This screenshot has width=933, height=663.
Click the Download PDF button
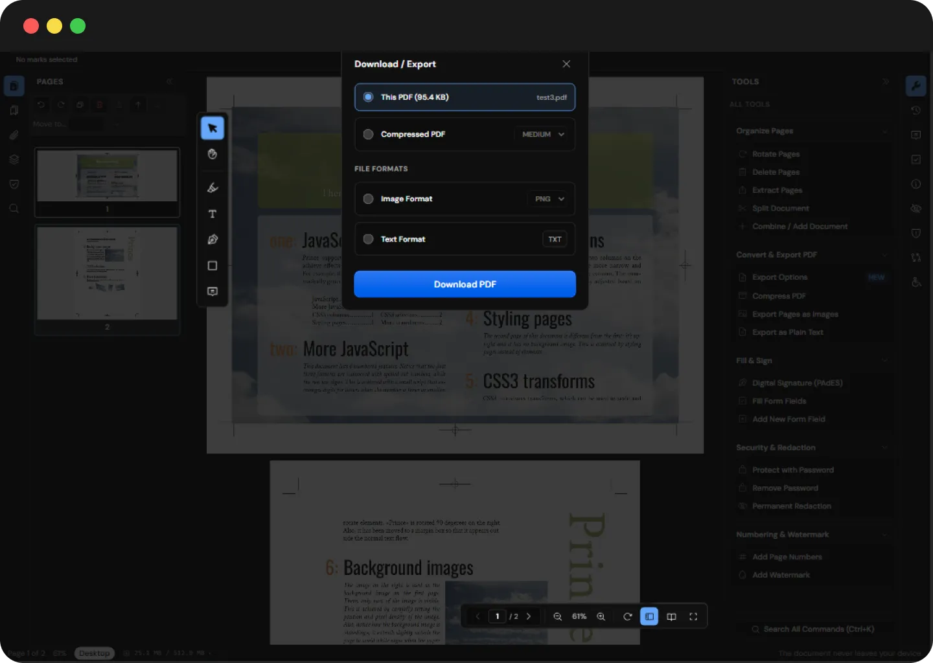point(465,284)
